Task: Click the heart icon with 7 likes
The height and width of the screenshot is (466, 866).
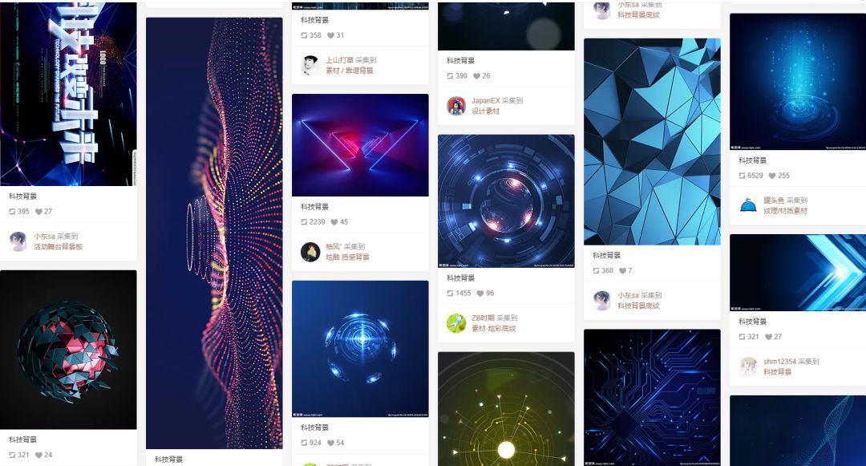Action: [x=622, y=270]
